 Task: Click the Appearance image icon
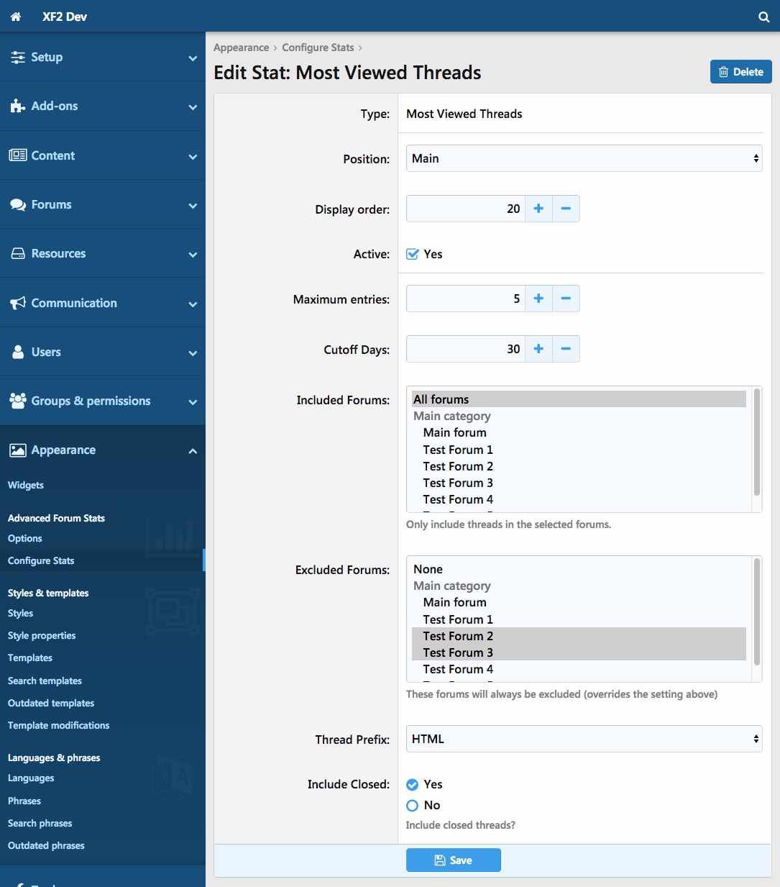[18, 450]
